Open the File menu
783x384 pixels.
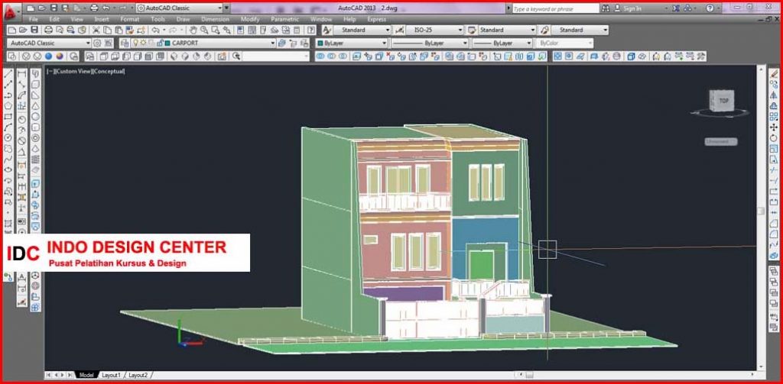coord(34,19)
